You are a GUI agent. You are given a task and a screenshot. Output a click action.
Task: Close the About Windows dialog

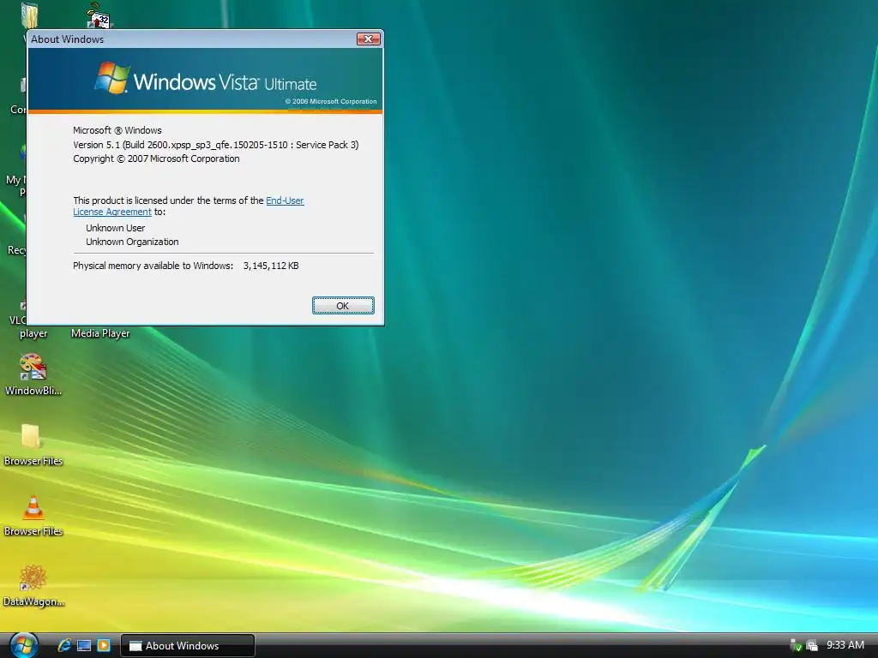pos(369,39)
